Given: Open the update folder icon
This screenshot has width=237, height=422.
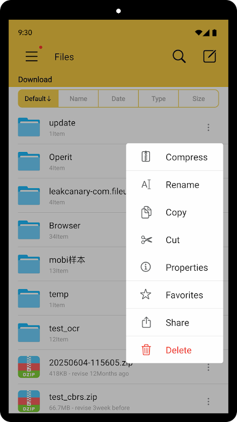Looking at the screenshot, I should coord(29,127).
